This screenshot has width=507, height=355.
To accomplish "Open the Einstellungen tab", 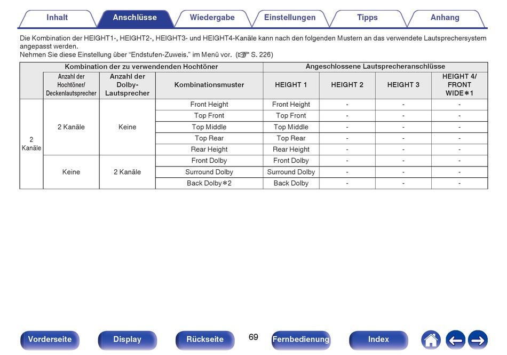I will 290,18.
